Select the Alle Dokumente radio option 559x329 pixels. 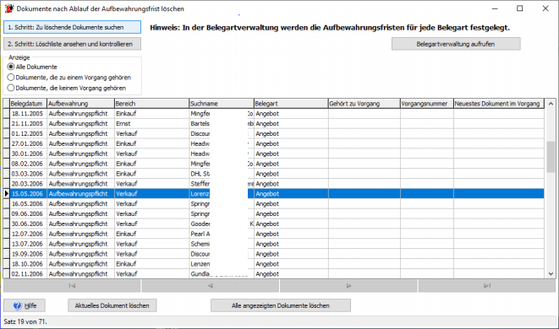[x=11, y=67]
